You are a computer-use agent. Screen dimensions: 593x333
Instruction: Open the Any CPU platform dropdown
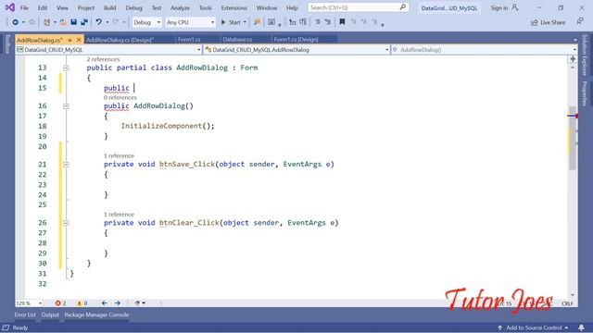[x=190, y=22]
